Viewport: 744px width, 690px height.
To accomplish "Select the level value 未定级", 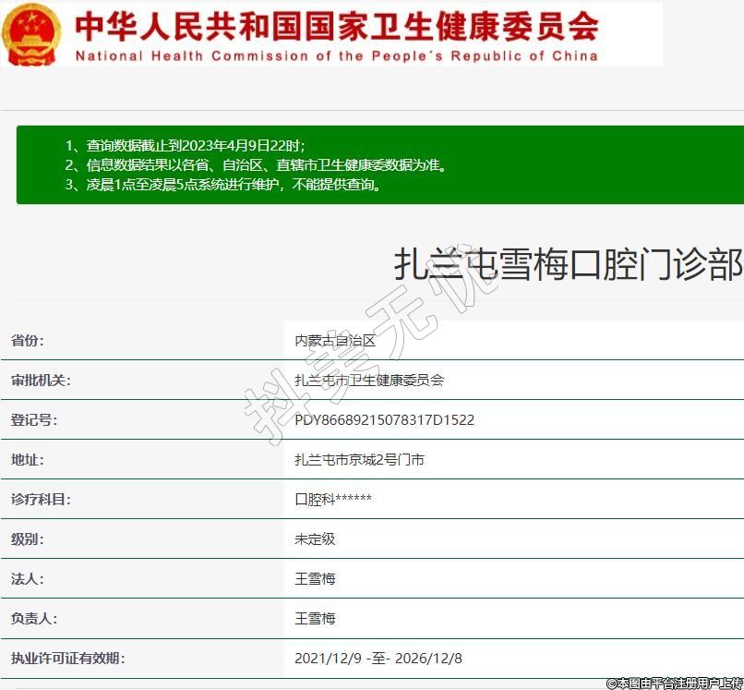I will (315, 539).
